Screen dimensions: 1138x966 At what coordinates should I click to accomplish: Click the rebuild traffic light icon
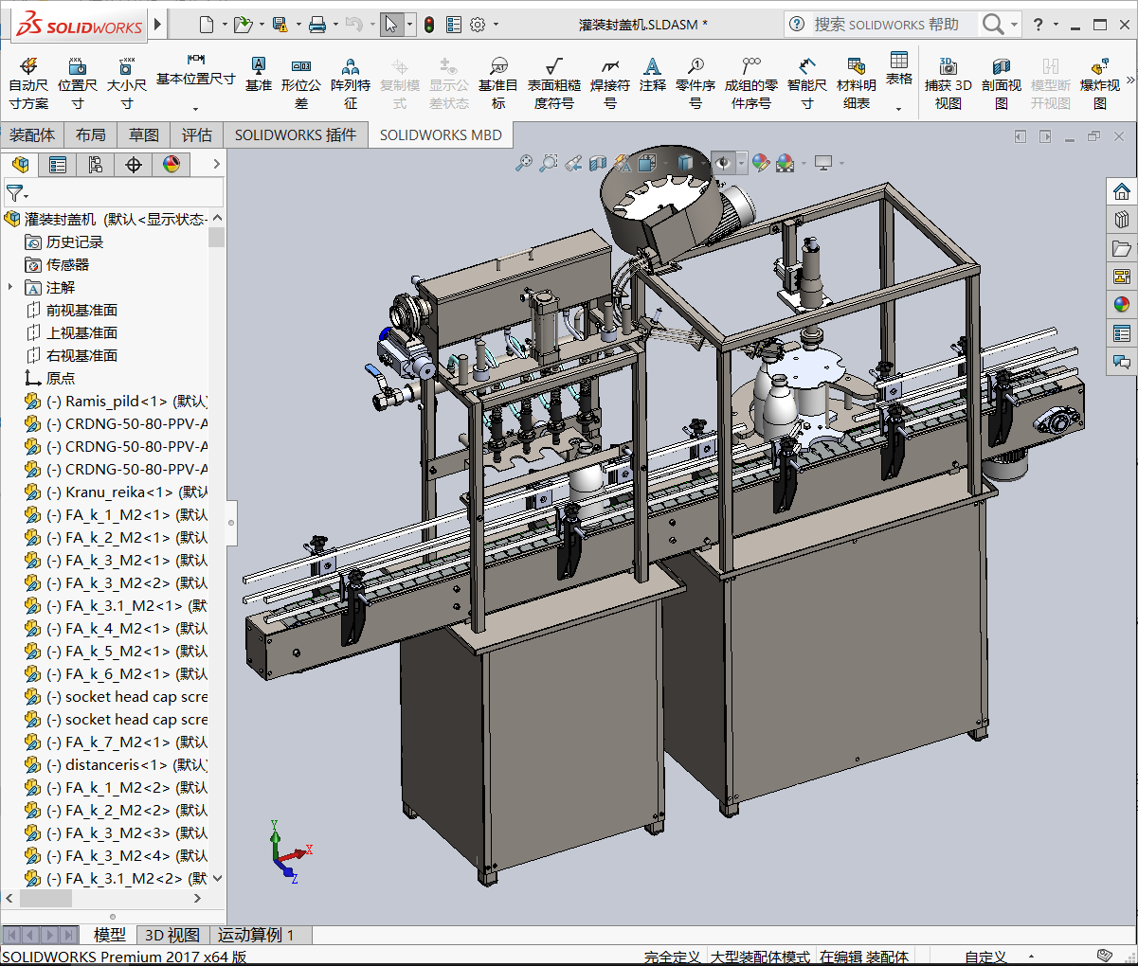tap(429, 25)
